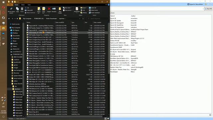Open the notification bell in right window

(x=206, y=4)
